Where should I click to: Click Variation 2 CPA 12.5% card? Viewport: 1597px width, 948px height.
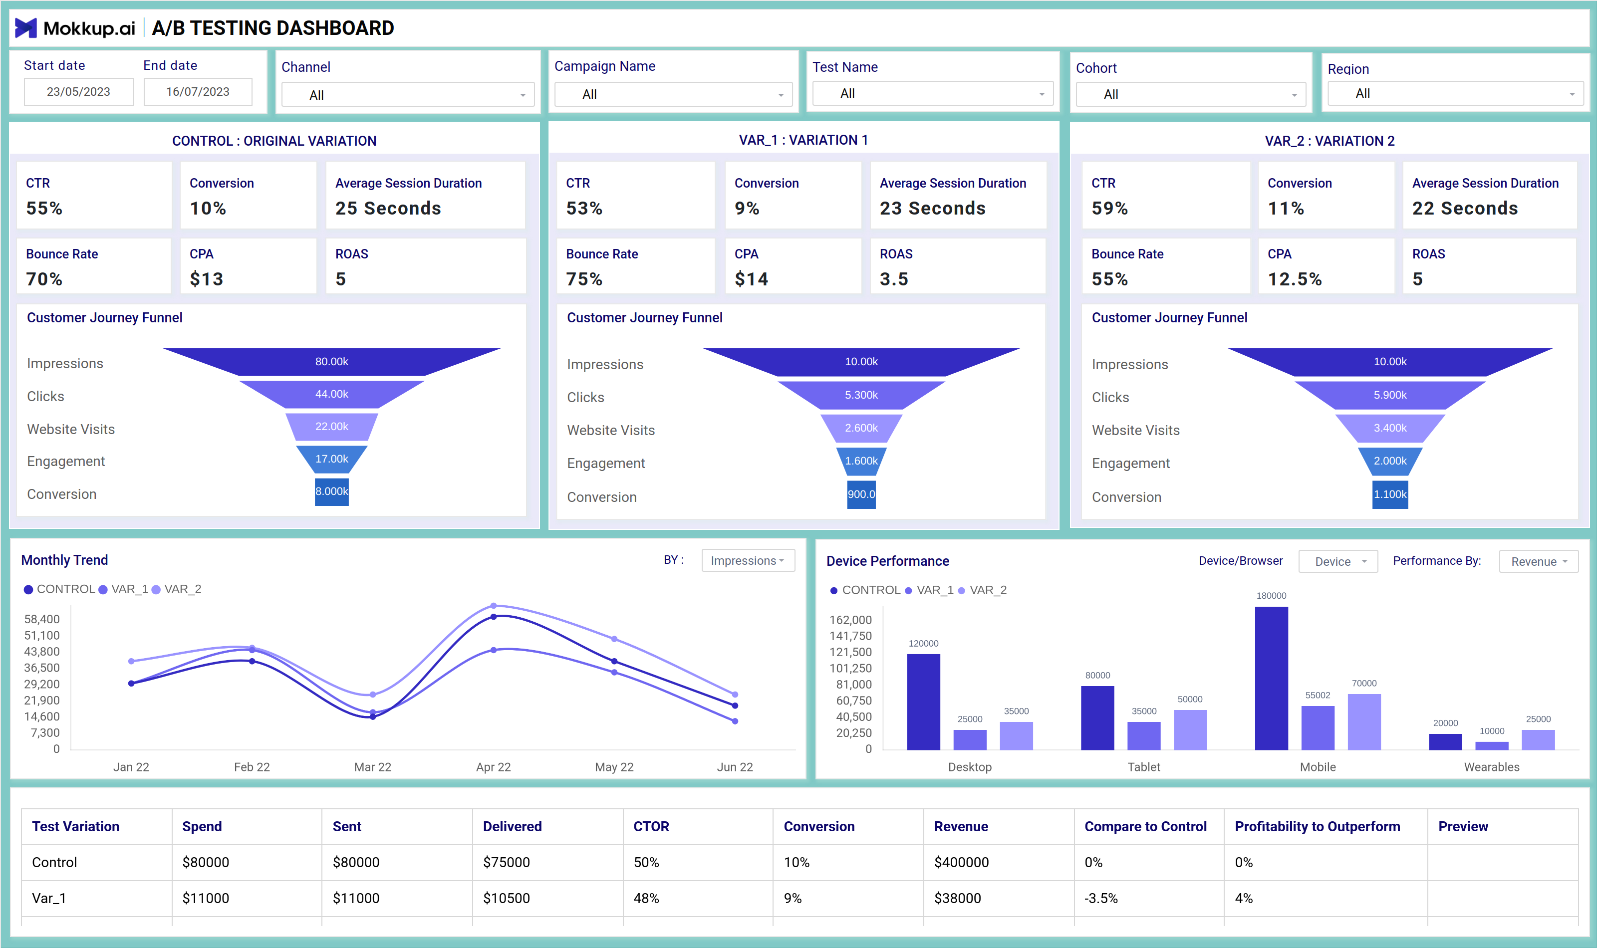(x=1326, y=266)
